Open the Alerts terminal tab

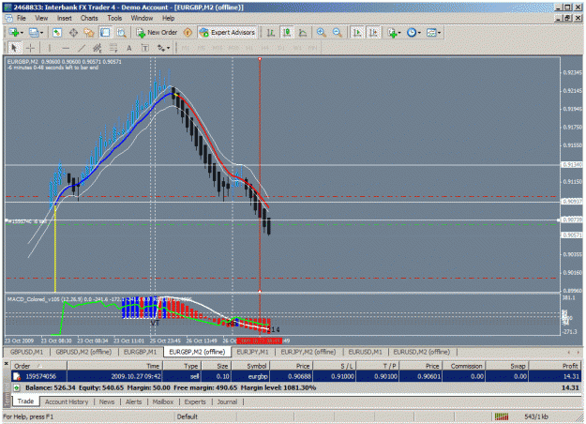click(133, 401)
